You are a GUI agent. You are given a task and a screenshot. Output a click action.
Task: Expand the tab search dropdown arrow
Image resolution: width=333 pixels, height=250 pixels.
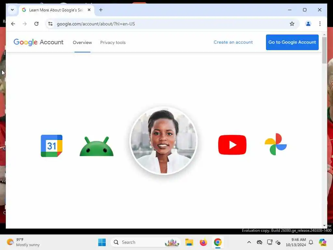(x=12, y=10)
